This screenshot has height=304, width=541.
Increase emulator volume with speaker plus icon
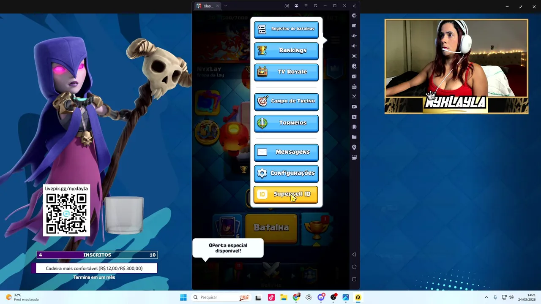(354, 36)
